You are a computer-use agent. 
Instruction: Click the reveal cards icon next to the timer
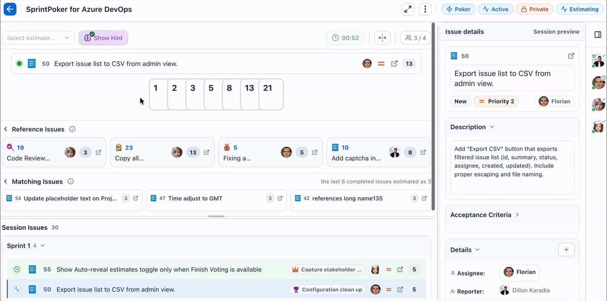coord(382,38)
